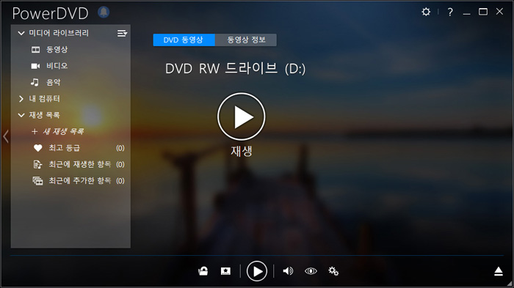
Task: Select the DVD 동영상 tab
Action: (184, 40)
